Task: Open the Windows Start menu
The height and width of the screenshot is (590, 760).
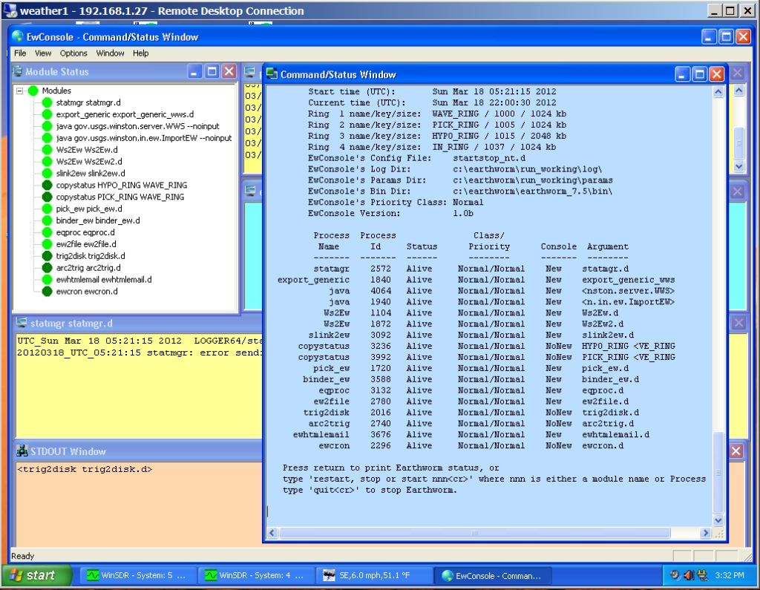Action: (36, 575)
